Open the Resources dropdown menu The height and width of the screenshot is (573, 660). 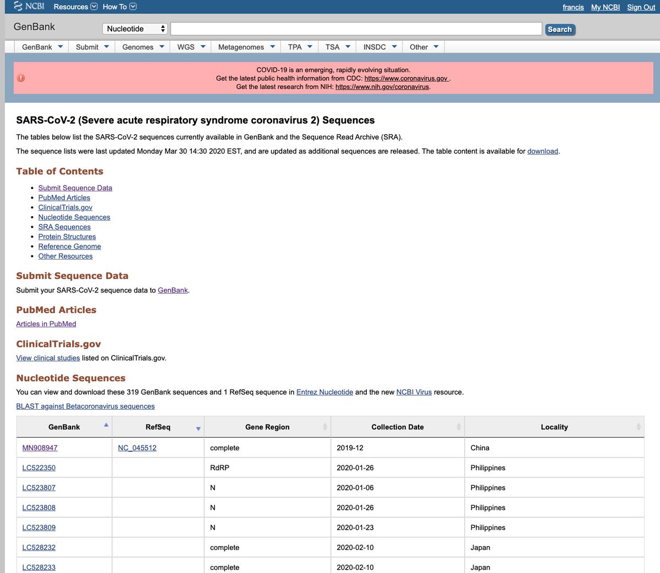[75, 7]
